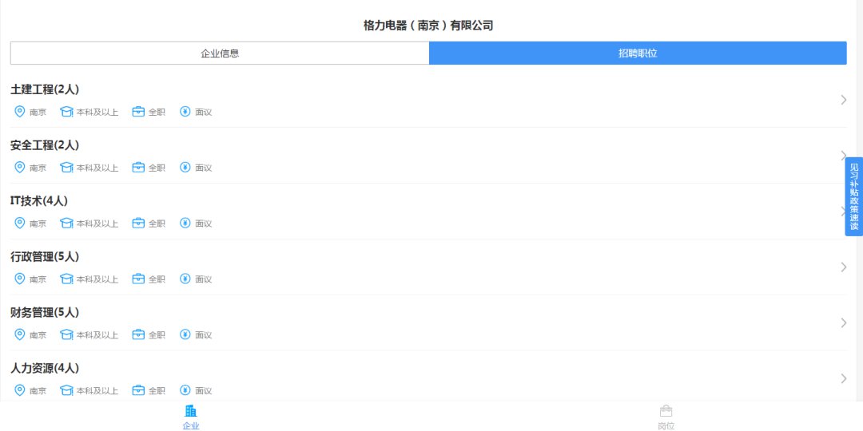
Task: Open 见习补贴政策速读 side button
Action: (x=854, y=196)
